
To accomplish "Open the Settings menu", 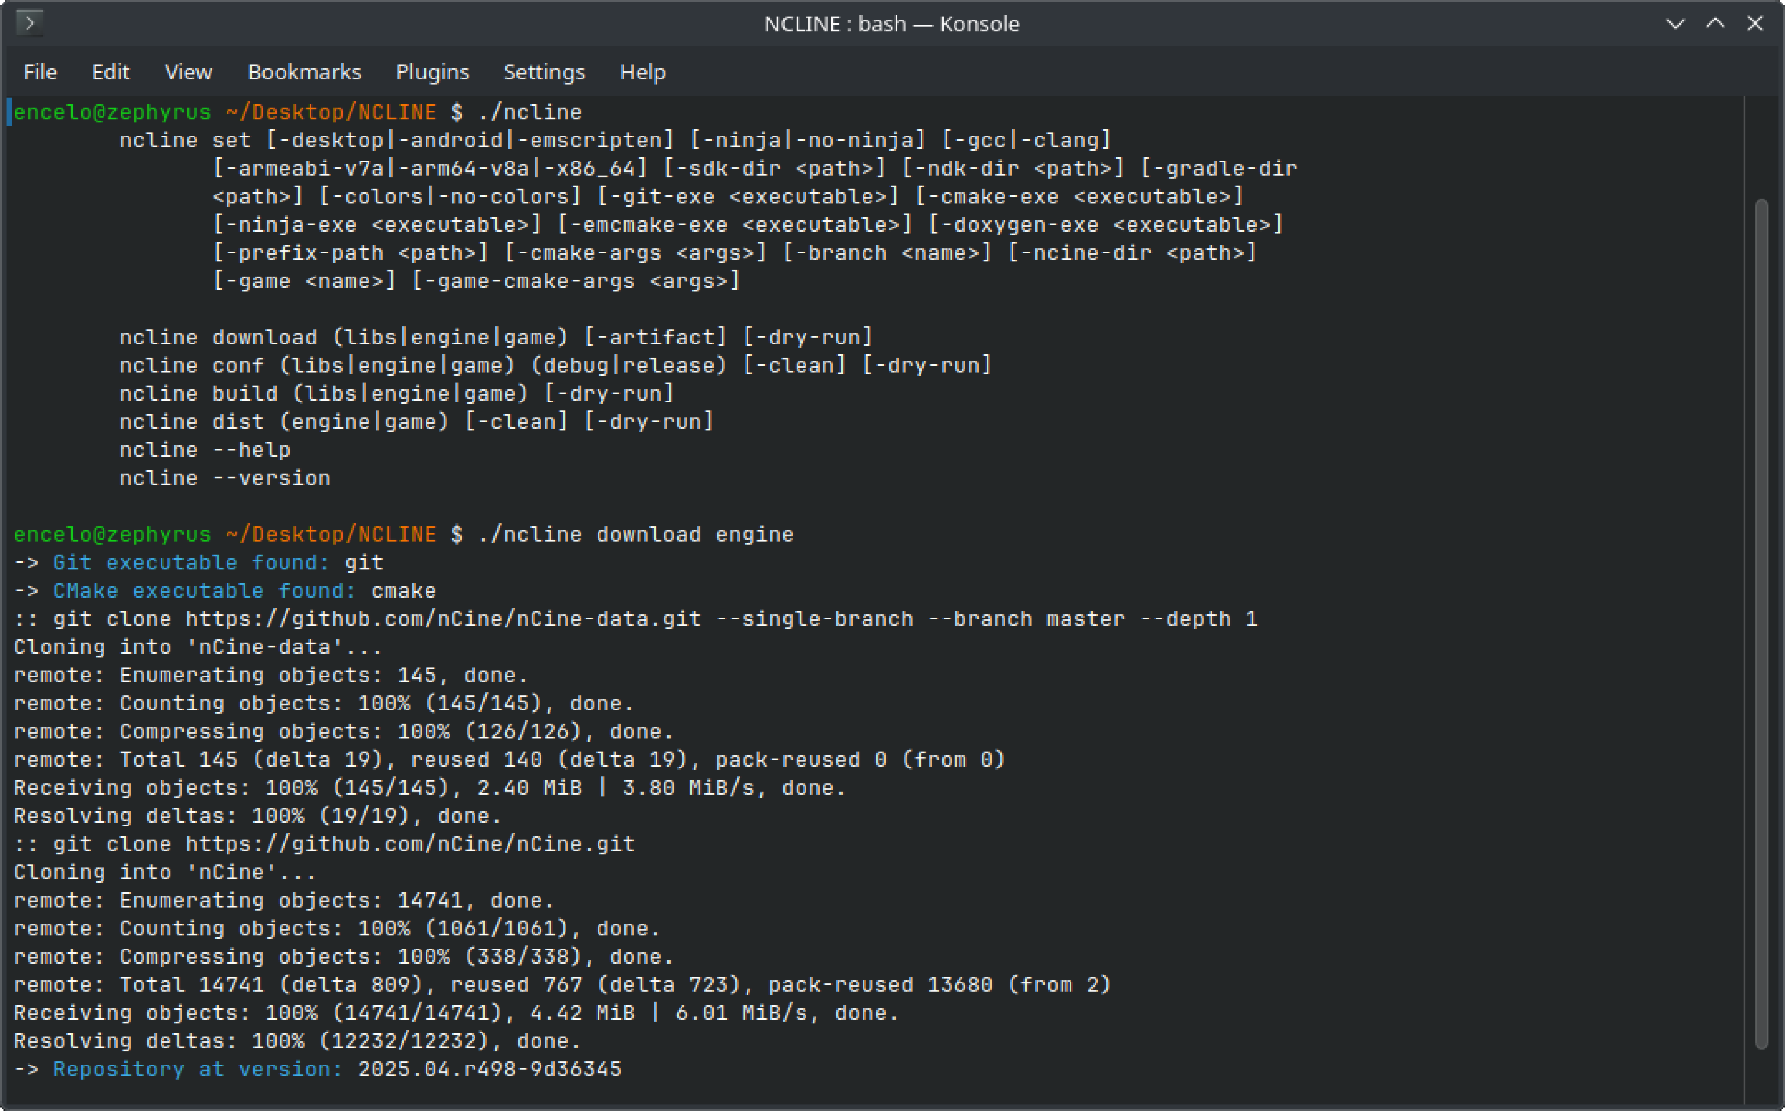I will click(x=544, y=72).
